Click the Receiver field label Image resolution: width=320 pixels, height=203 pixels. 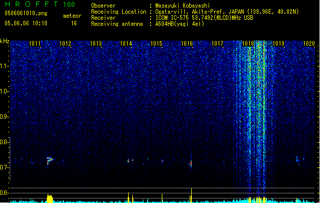[103, 18]
